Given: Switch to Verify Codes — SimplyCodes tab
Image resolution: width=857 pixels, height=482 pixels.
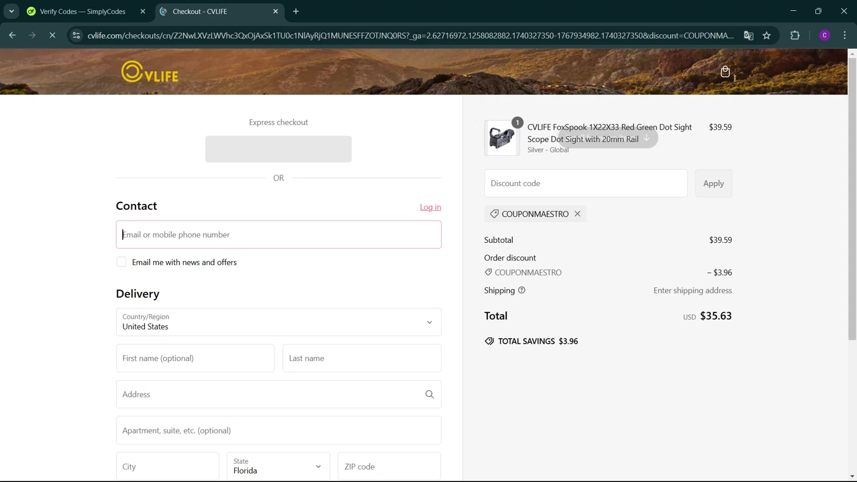Looking at the screenshot, I should click(x=82, y=11).
